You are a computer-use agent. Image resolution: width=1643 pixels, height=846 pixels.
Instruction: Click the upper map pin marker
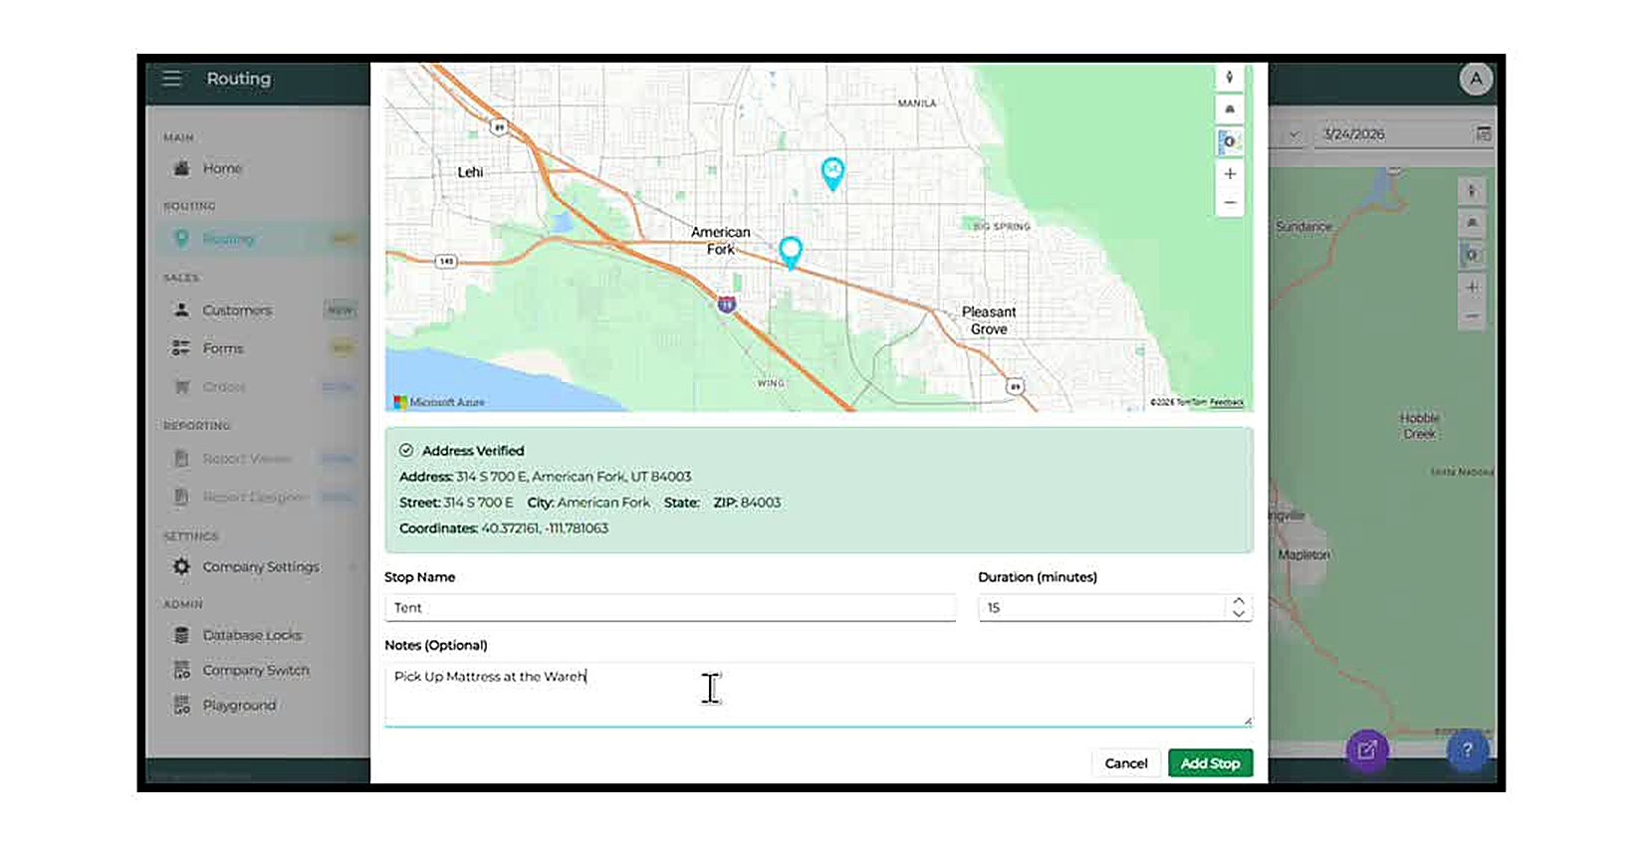(x=832, y=172)
